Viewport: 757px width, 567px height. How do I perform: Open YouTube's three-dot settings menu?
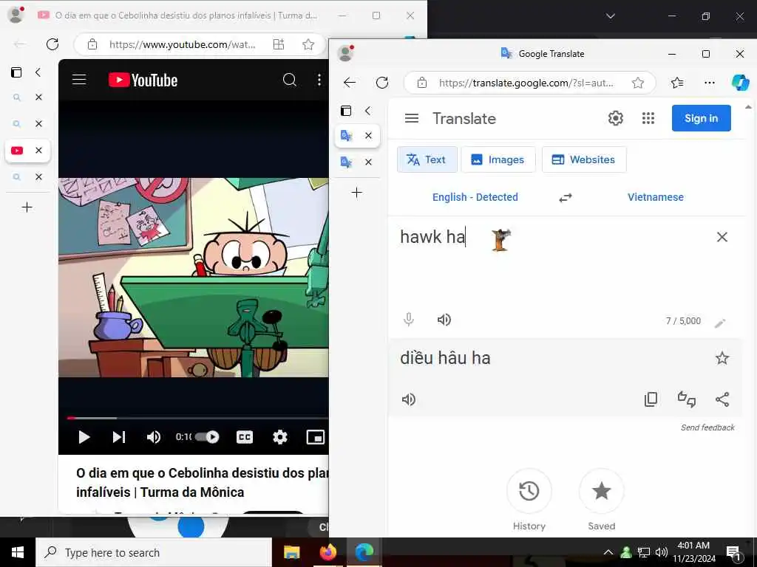(x=319, y=80)
